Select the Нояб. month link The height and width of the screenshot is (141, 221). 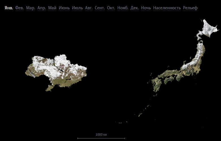(123, 8)
